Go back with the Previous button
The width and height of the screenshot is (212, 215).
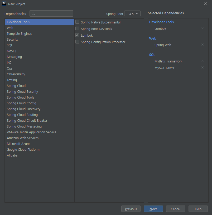131,209
